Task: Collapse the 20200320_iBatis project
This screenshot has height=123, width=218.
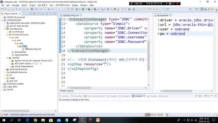Action: tap(2, 20)
